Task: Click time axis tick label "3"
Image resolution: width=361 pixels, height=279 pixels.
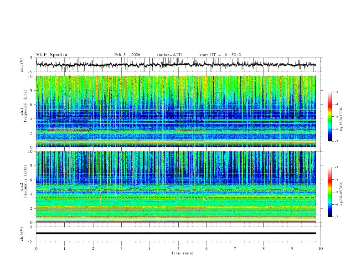Action: coord(121,248)
